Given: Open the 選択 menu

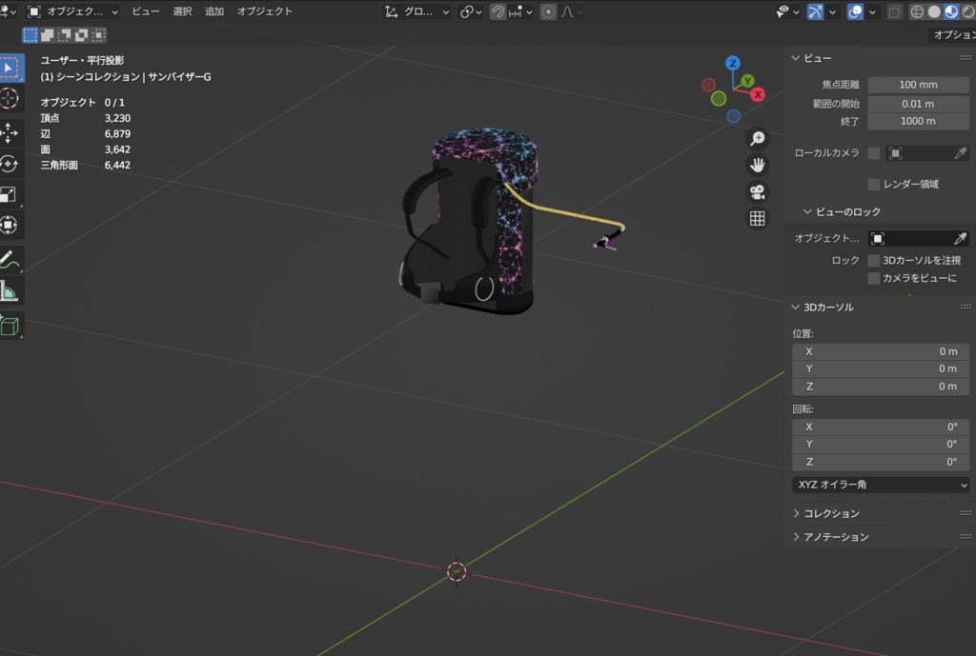Looking at the screenshot, I should 182,11.
